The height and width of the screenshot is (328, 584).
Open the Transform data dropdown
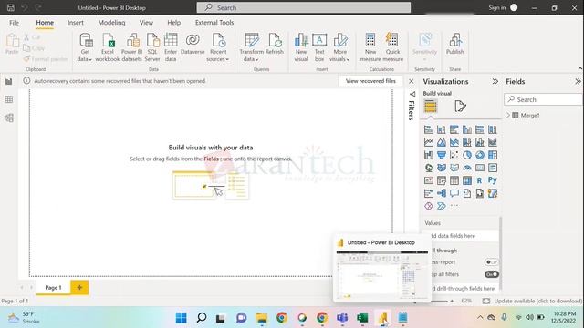pos(251,47)
